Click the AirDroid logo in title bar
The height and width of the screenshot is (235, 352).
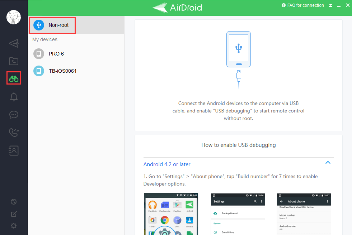click(177, 8)
